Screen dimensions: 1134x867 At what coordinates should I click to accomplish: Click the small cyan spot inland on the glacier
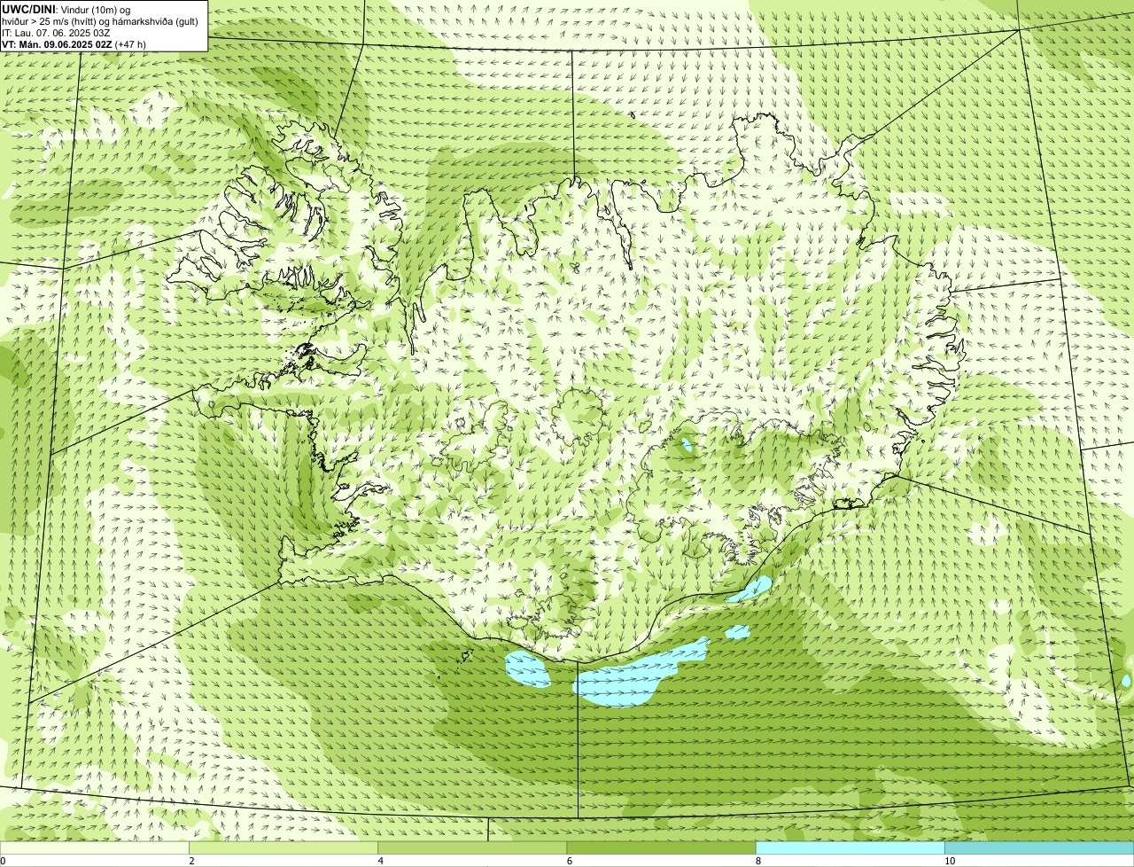coord(686,442)
